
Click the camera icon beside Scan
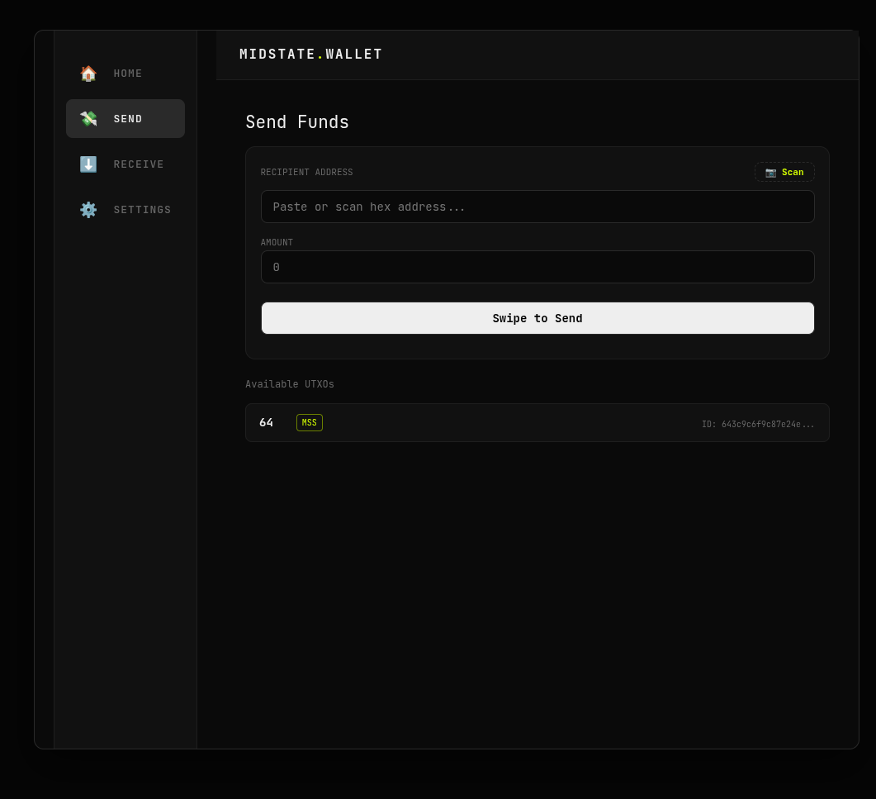770,172
